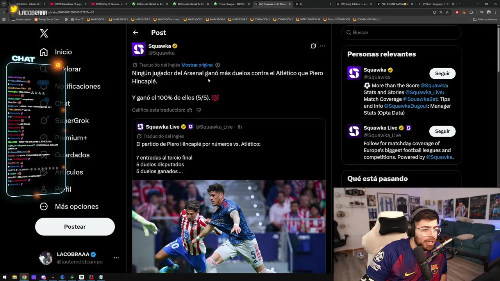Open the Hincapié match photo
Screen dimensions: 500x281
tap(229, 226)
